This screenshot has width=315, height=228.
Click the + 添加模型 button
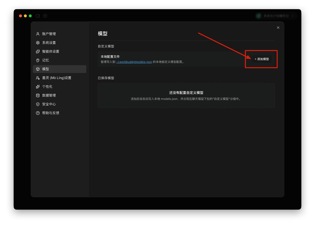[x=262, y=59]
